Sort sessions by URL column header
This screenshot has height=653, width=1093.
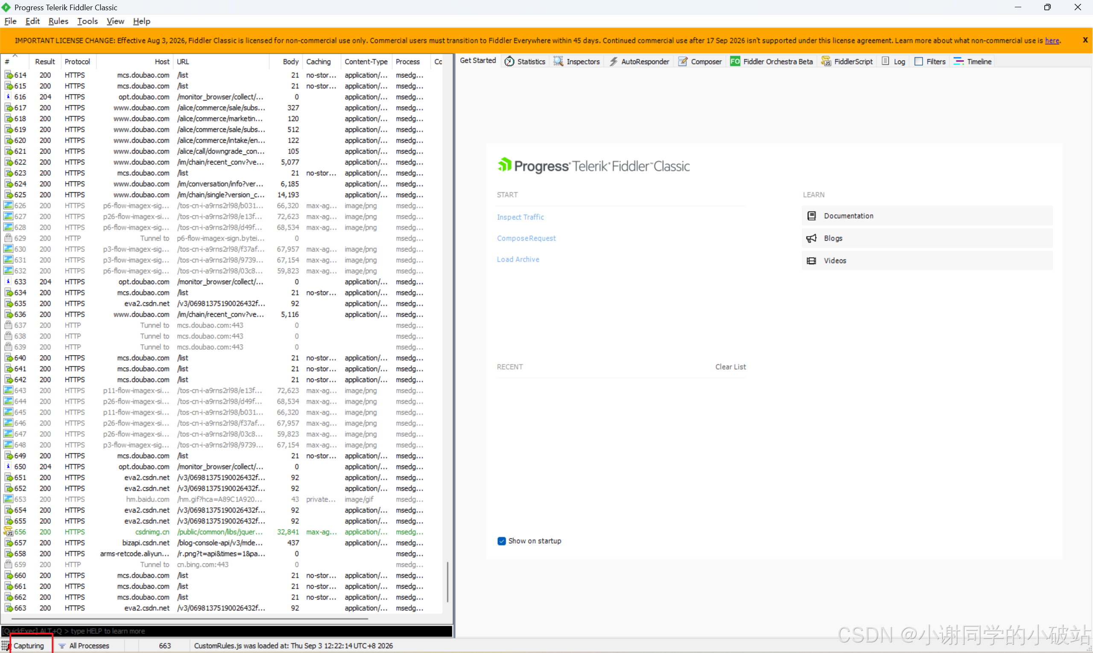click(222, 61)
